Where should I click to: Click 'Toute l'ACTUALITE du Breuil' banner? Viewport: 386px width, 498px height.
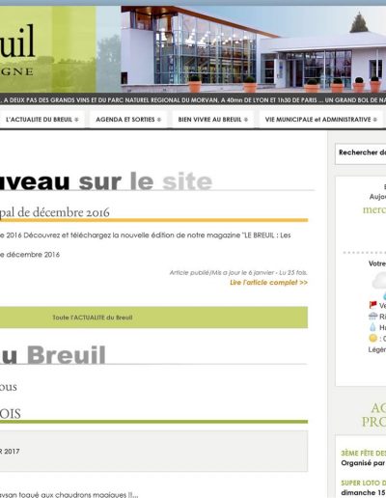click(153, 318)
